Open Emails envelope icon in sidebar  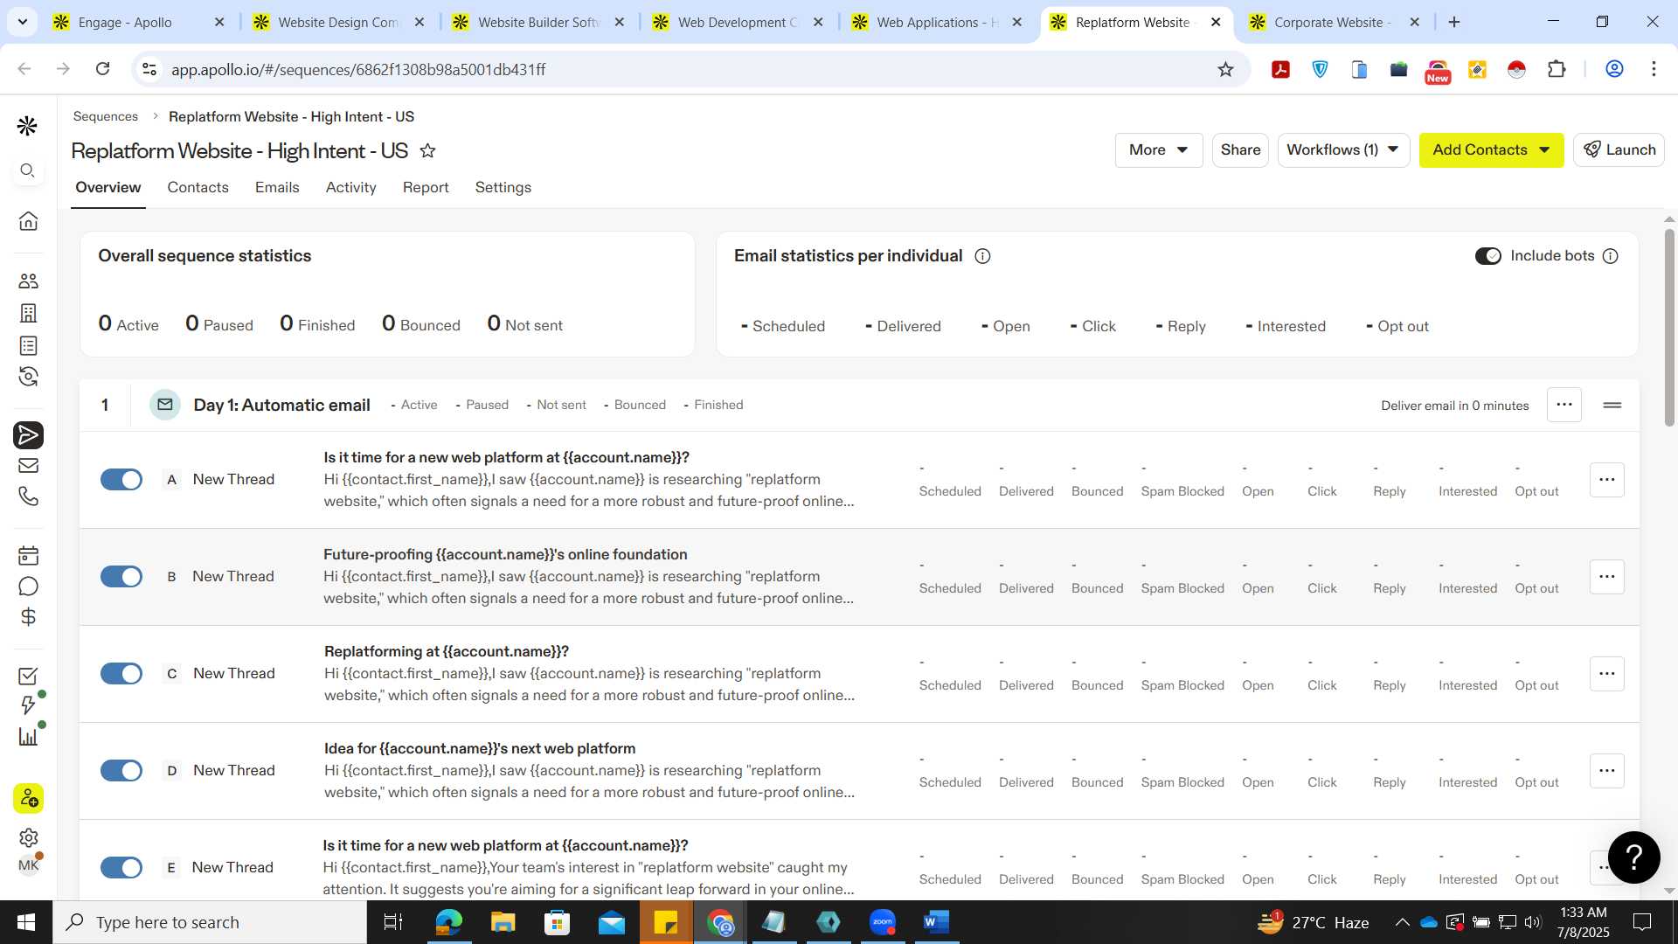pyautogui.click(x=28, y=466)
